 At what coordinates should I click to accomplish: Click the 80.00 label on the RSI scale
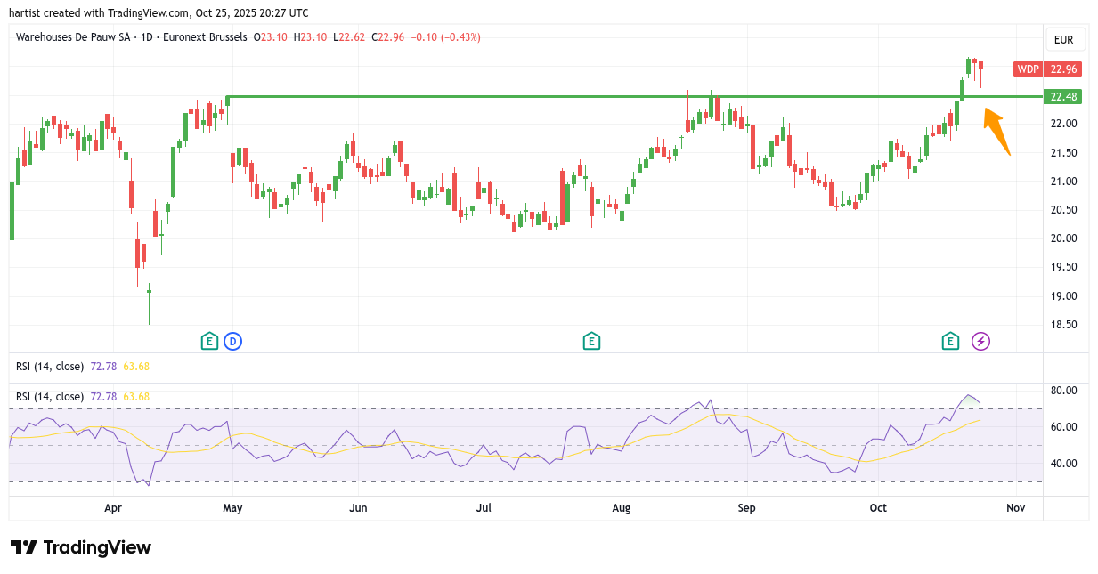click(1063, 391)
